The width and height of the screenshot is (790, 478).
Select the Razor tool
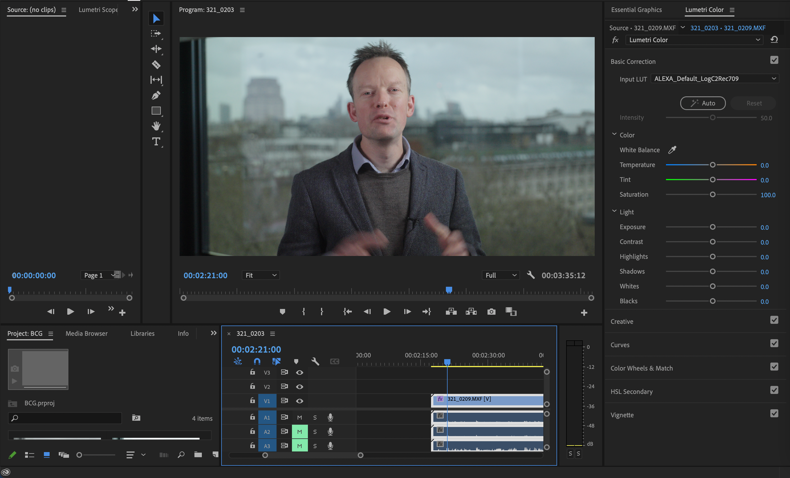coord(156,64)
